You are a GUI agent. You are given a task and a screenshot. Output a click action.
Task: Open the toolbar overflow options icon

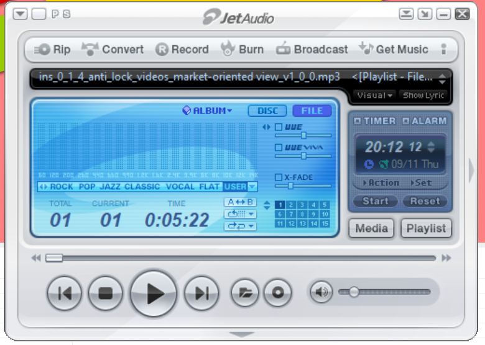click(443, 50)
